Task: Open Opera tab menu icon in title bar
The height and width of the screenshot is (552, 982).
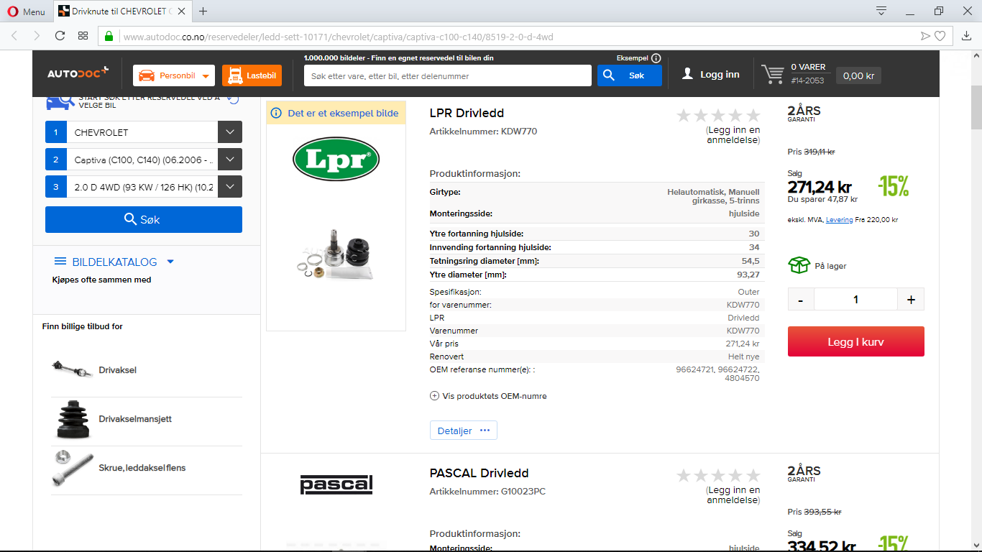Action: (881, 11)
